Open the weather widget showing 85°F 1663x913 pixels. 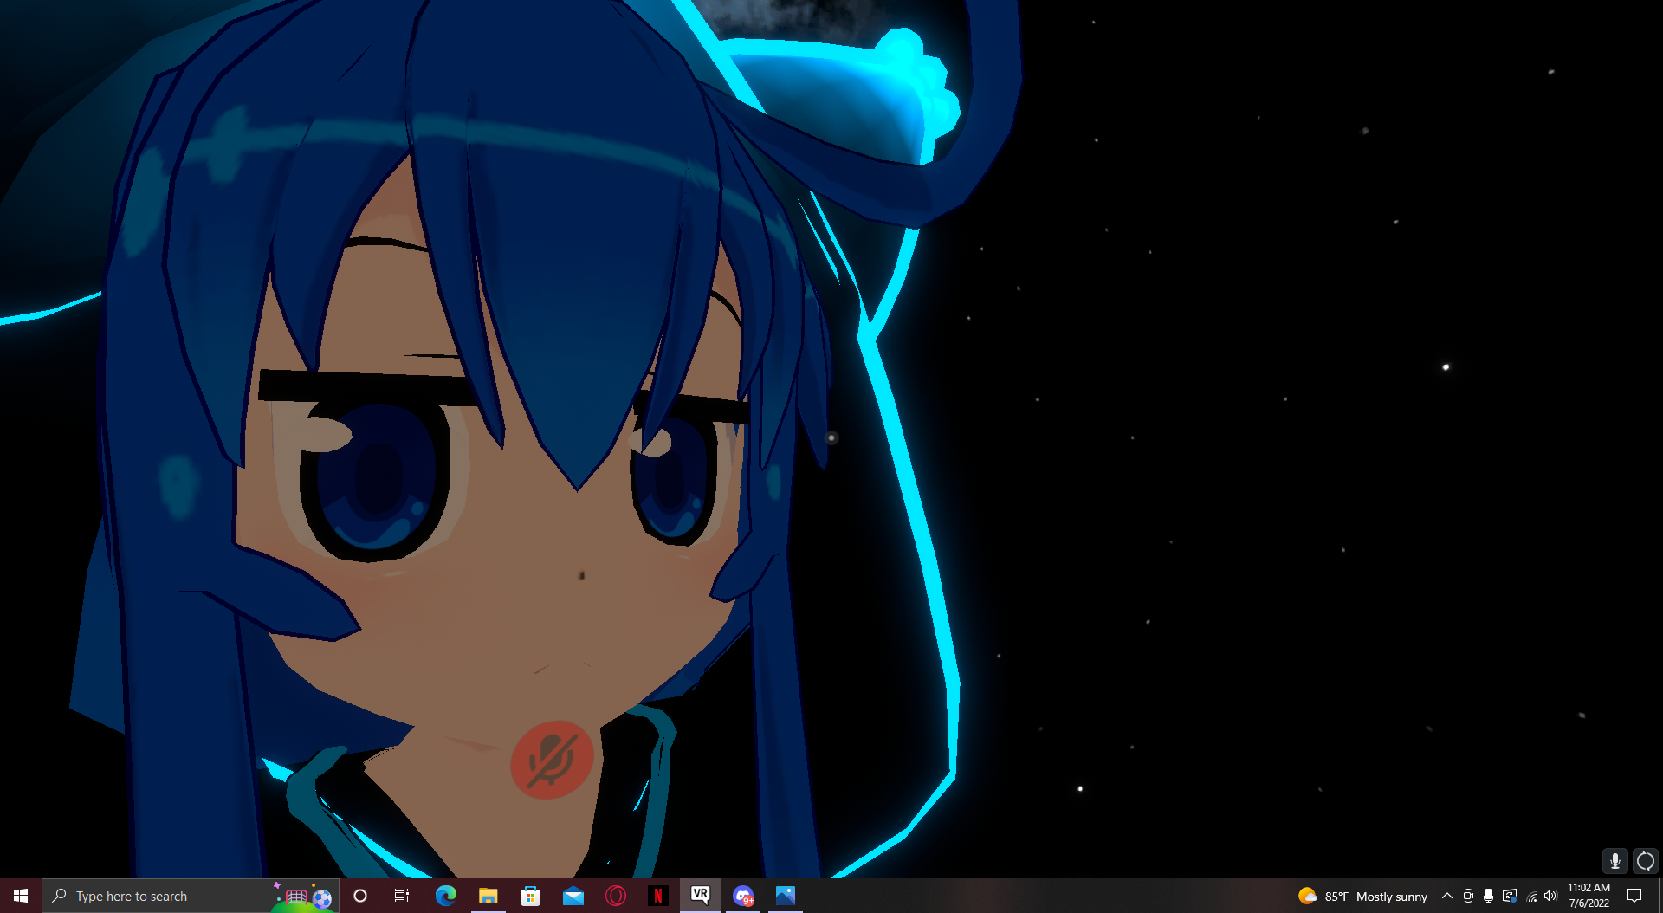pos(1362,897)
